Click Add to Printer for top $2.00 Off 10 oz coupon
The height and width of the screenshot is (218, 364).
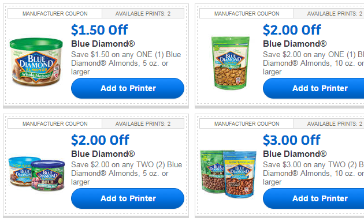pos(313,88)
